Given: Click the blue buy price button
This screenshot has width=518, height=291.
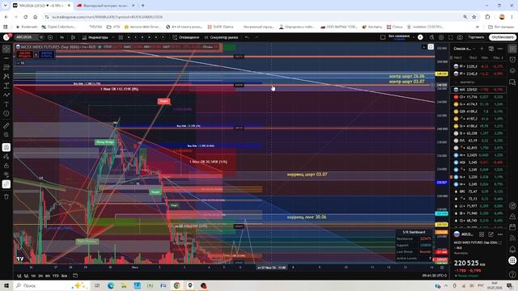Looking at the screenshot, I should (47, 54).
